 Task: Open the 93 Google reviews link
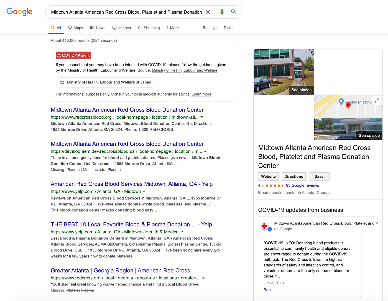pyautogui.click(x=302, y=185)
